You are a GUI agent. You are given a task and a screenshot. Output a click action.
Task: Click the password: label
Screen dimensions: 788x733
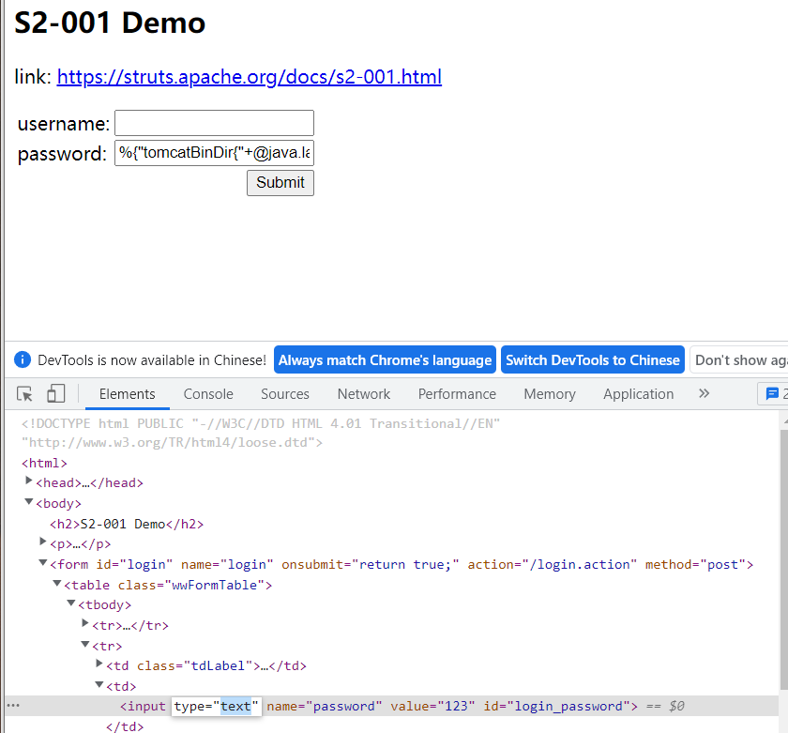tap(62, 154)
